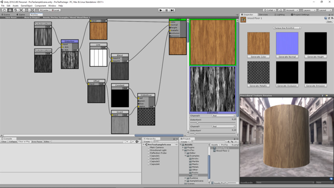The height and width of the screenshot is (188, 334).
Task: Toggle pivot Center button
Action: 44,10
